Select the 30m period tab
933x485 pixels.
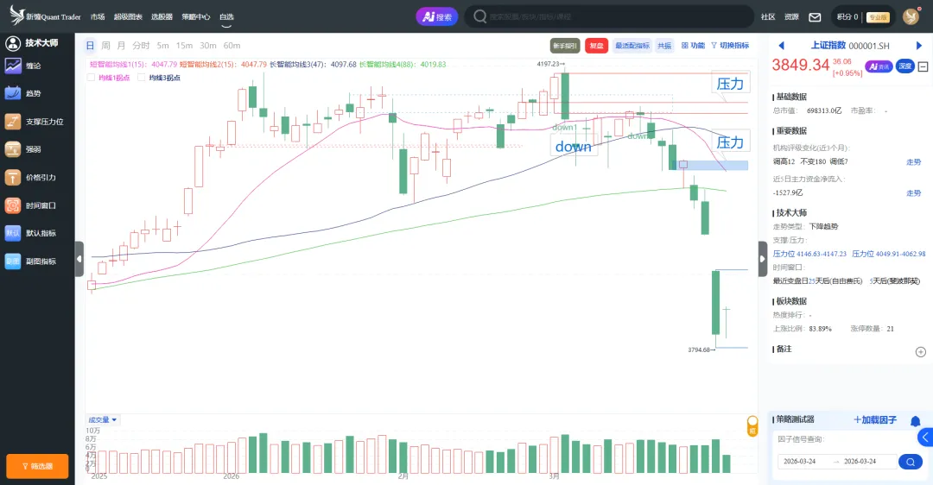tap(207, 45)
